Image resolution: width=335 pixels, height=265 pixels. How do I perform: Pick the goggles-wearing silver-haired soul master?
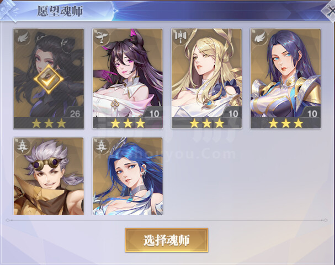49,176
